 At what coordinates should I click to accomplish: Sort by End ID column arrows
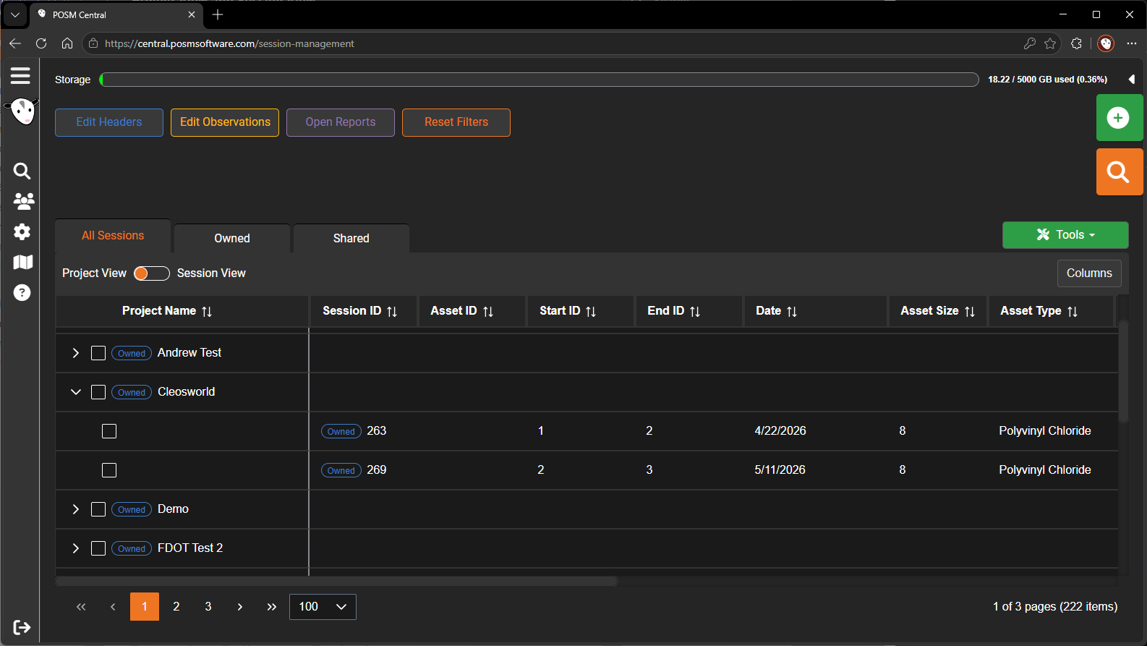tap(695, 311)
